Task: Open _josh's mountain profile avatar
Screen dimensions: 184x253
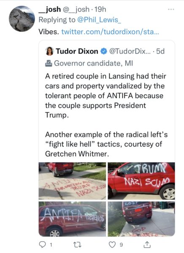Action: tap(22, 19)
